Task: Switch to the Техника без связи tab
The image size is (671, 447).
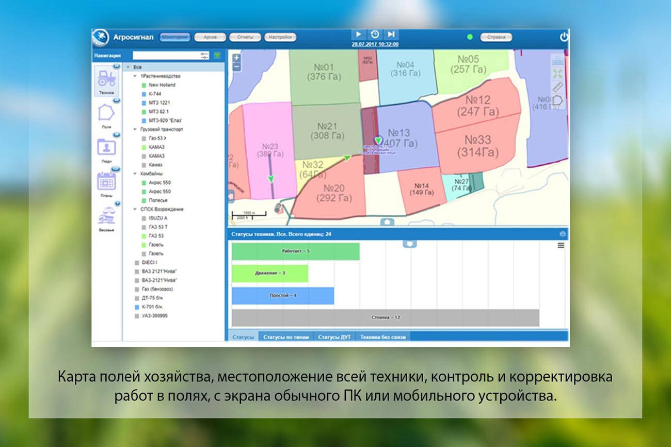Action: [383, 337]
